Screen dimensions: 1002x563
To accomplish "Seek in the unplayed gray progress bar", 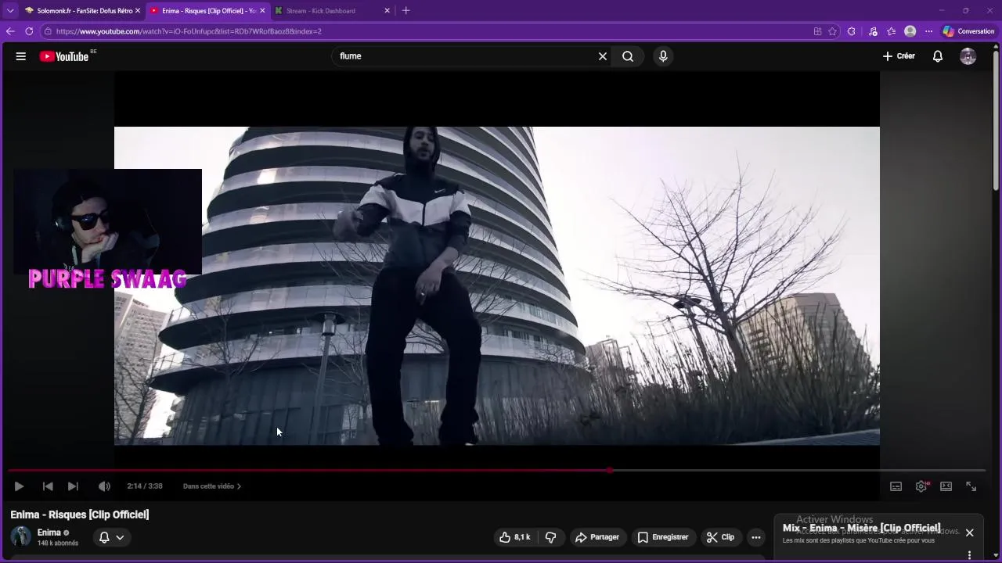I will pyautogui.click(x=798, y=471).
